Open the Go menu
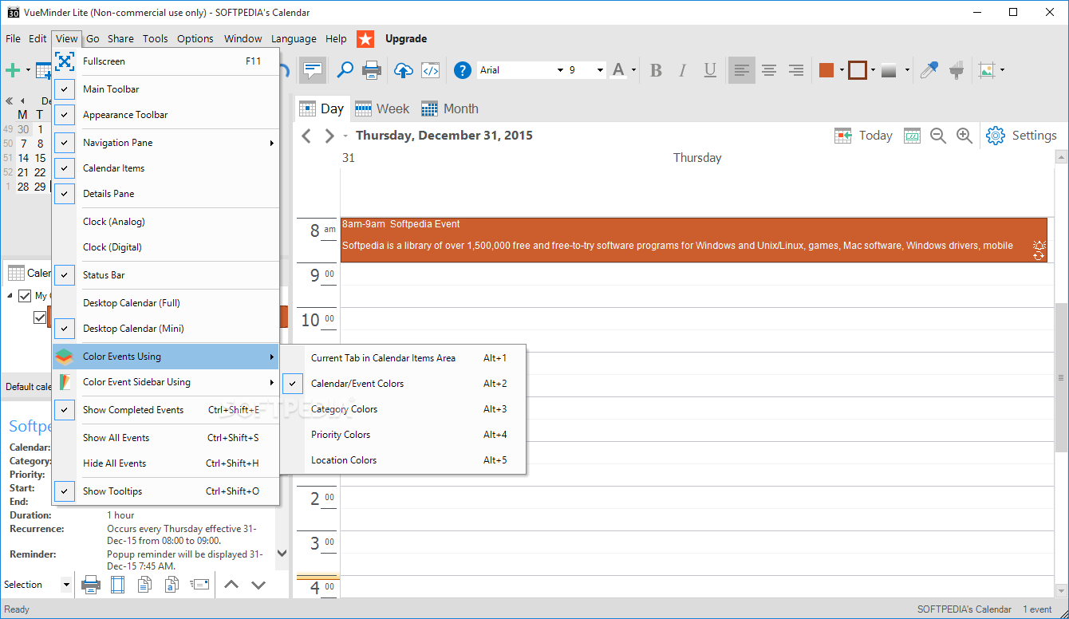This screenshot has width=1069, height=619. pos(93,38)
